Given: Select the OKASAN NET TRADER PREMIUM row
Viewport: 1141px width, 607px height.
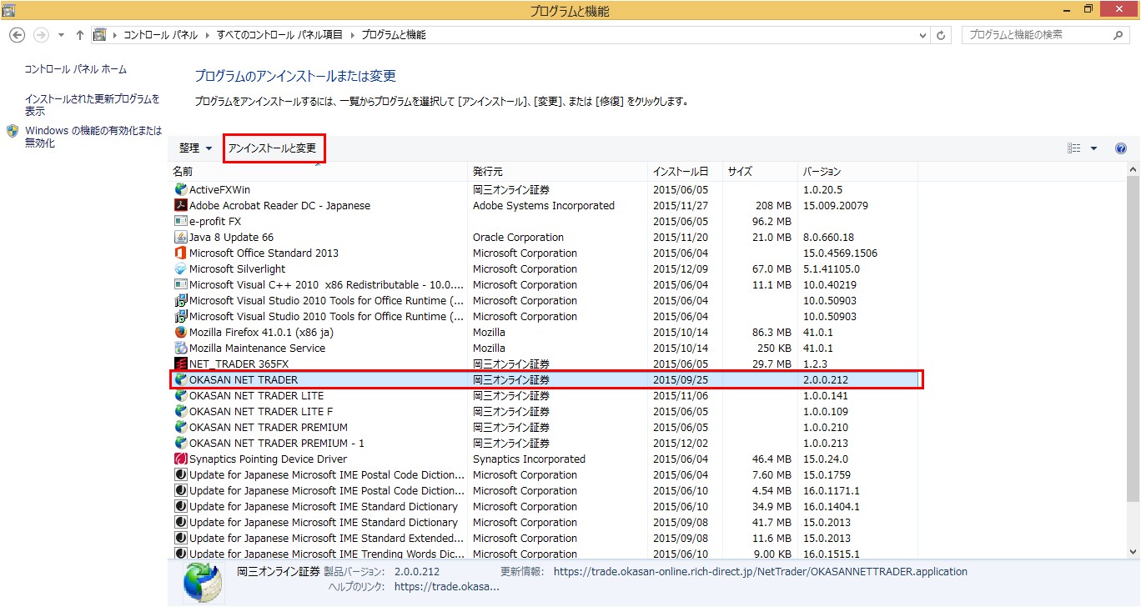Looking at the screenshot, I should pyautogui.click(x=546, y=428).
